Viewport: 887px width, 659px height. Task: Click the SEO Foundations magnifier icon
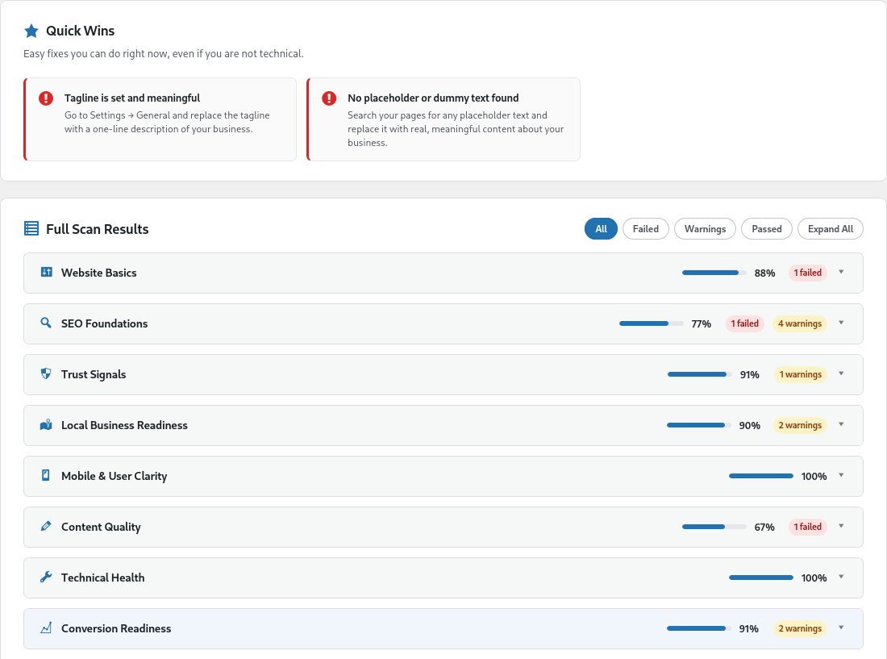coord(46,323)
